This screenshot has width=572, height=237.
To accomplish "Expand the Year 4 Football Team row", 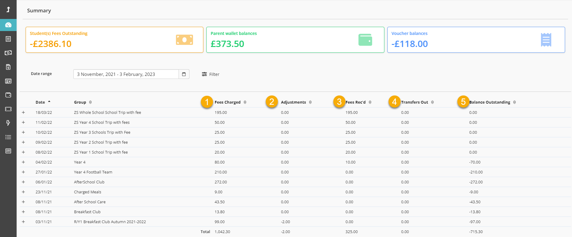I will pos(23,172).
